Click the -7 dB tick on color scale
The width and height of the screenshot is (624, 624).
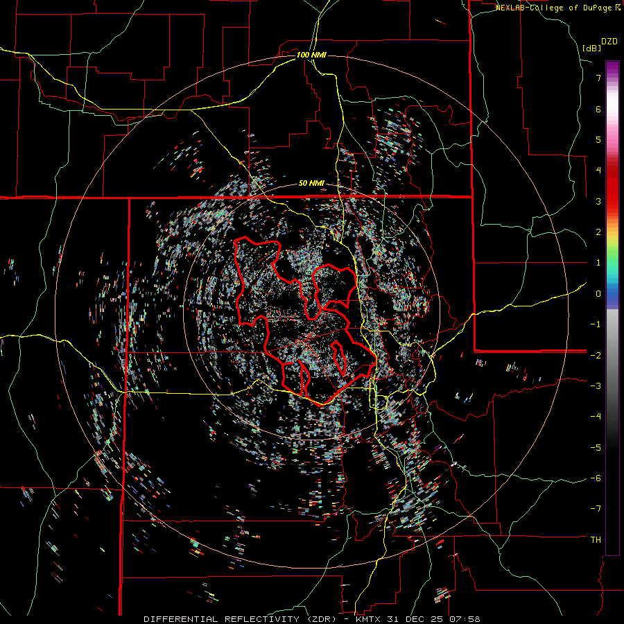pyautogui.click(x=596, y=509)
